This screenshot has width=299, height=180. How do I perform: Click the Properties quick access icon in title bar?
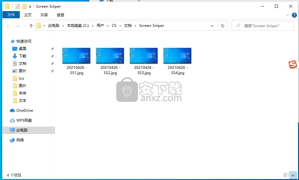click(18, 6)
